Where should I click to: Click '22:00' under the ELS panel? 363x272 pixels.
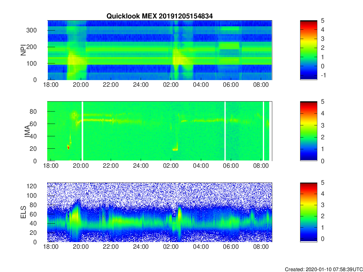[x=111, y=247]
